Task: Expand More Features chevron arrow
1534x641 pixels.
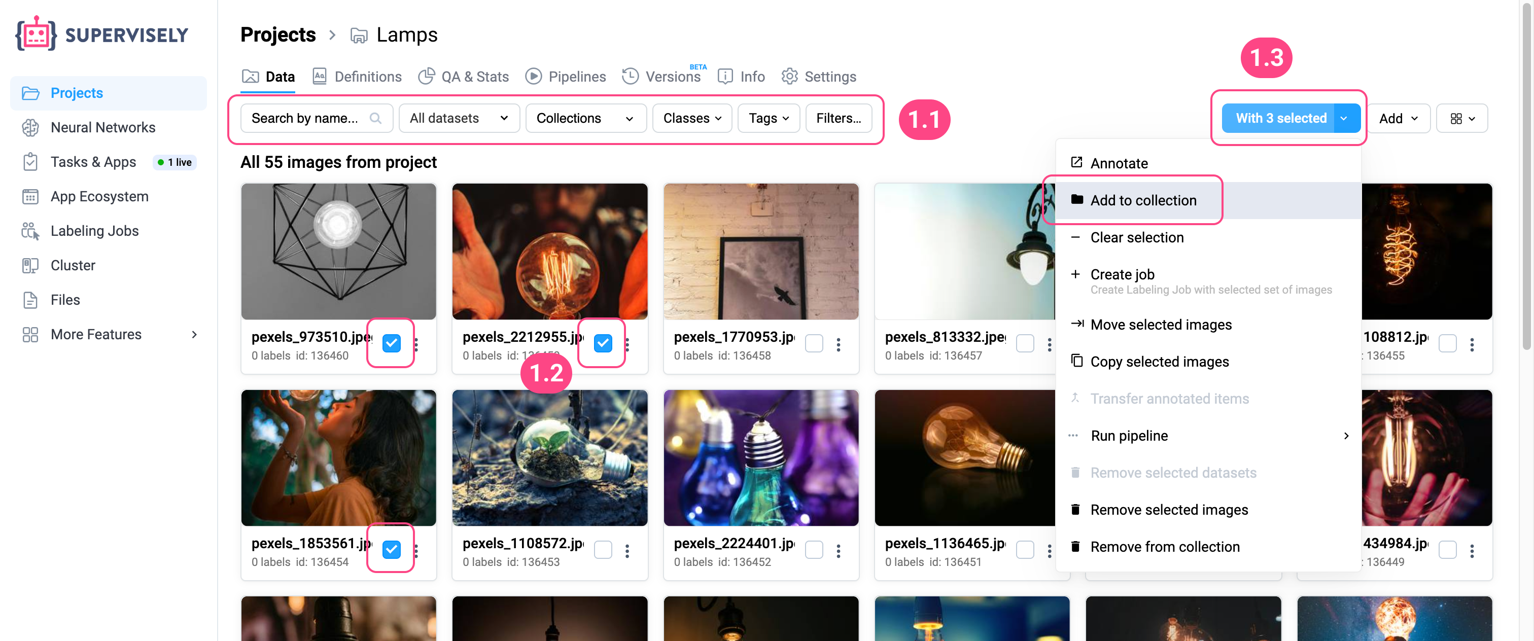Action: tap(194, 335)
